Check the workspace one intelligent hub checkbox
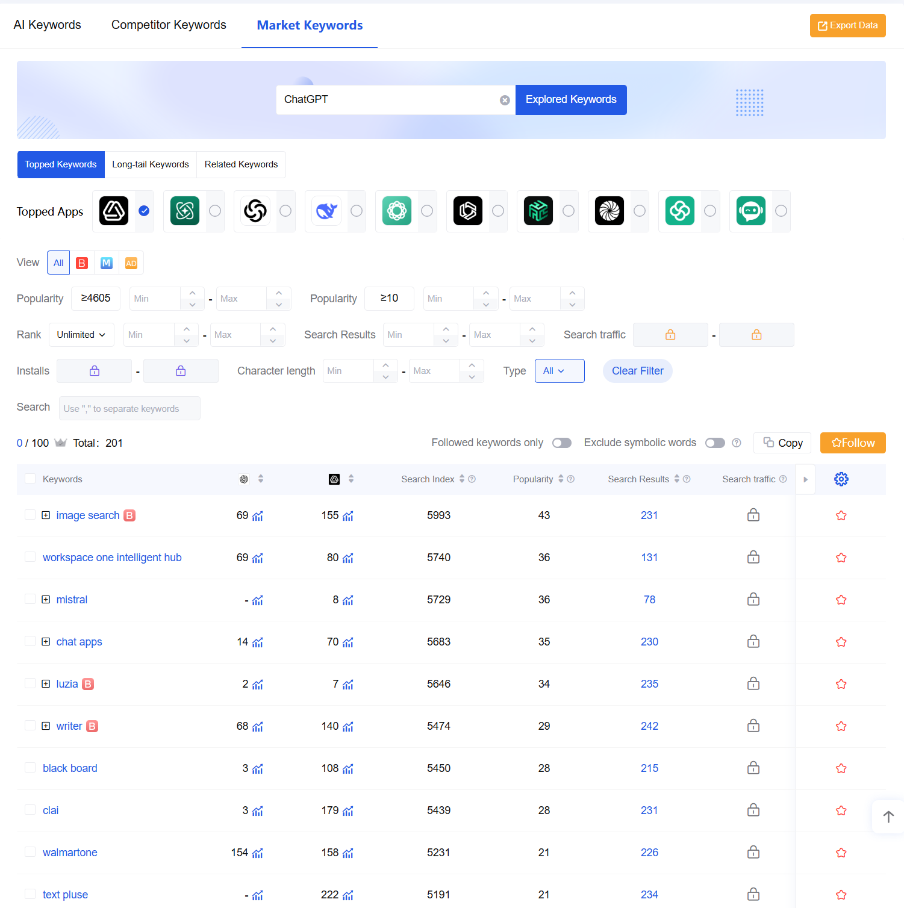 click(x=30, y=557)
